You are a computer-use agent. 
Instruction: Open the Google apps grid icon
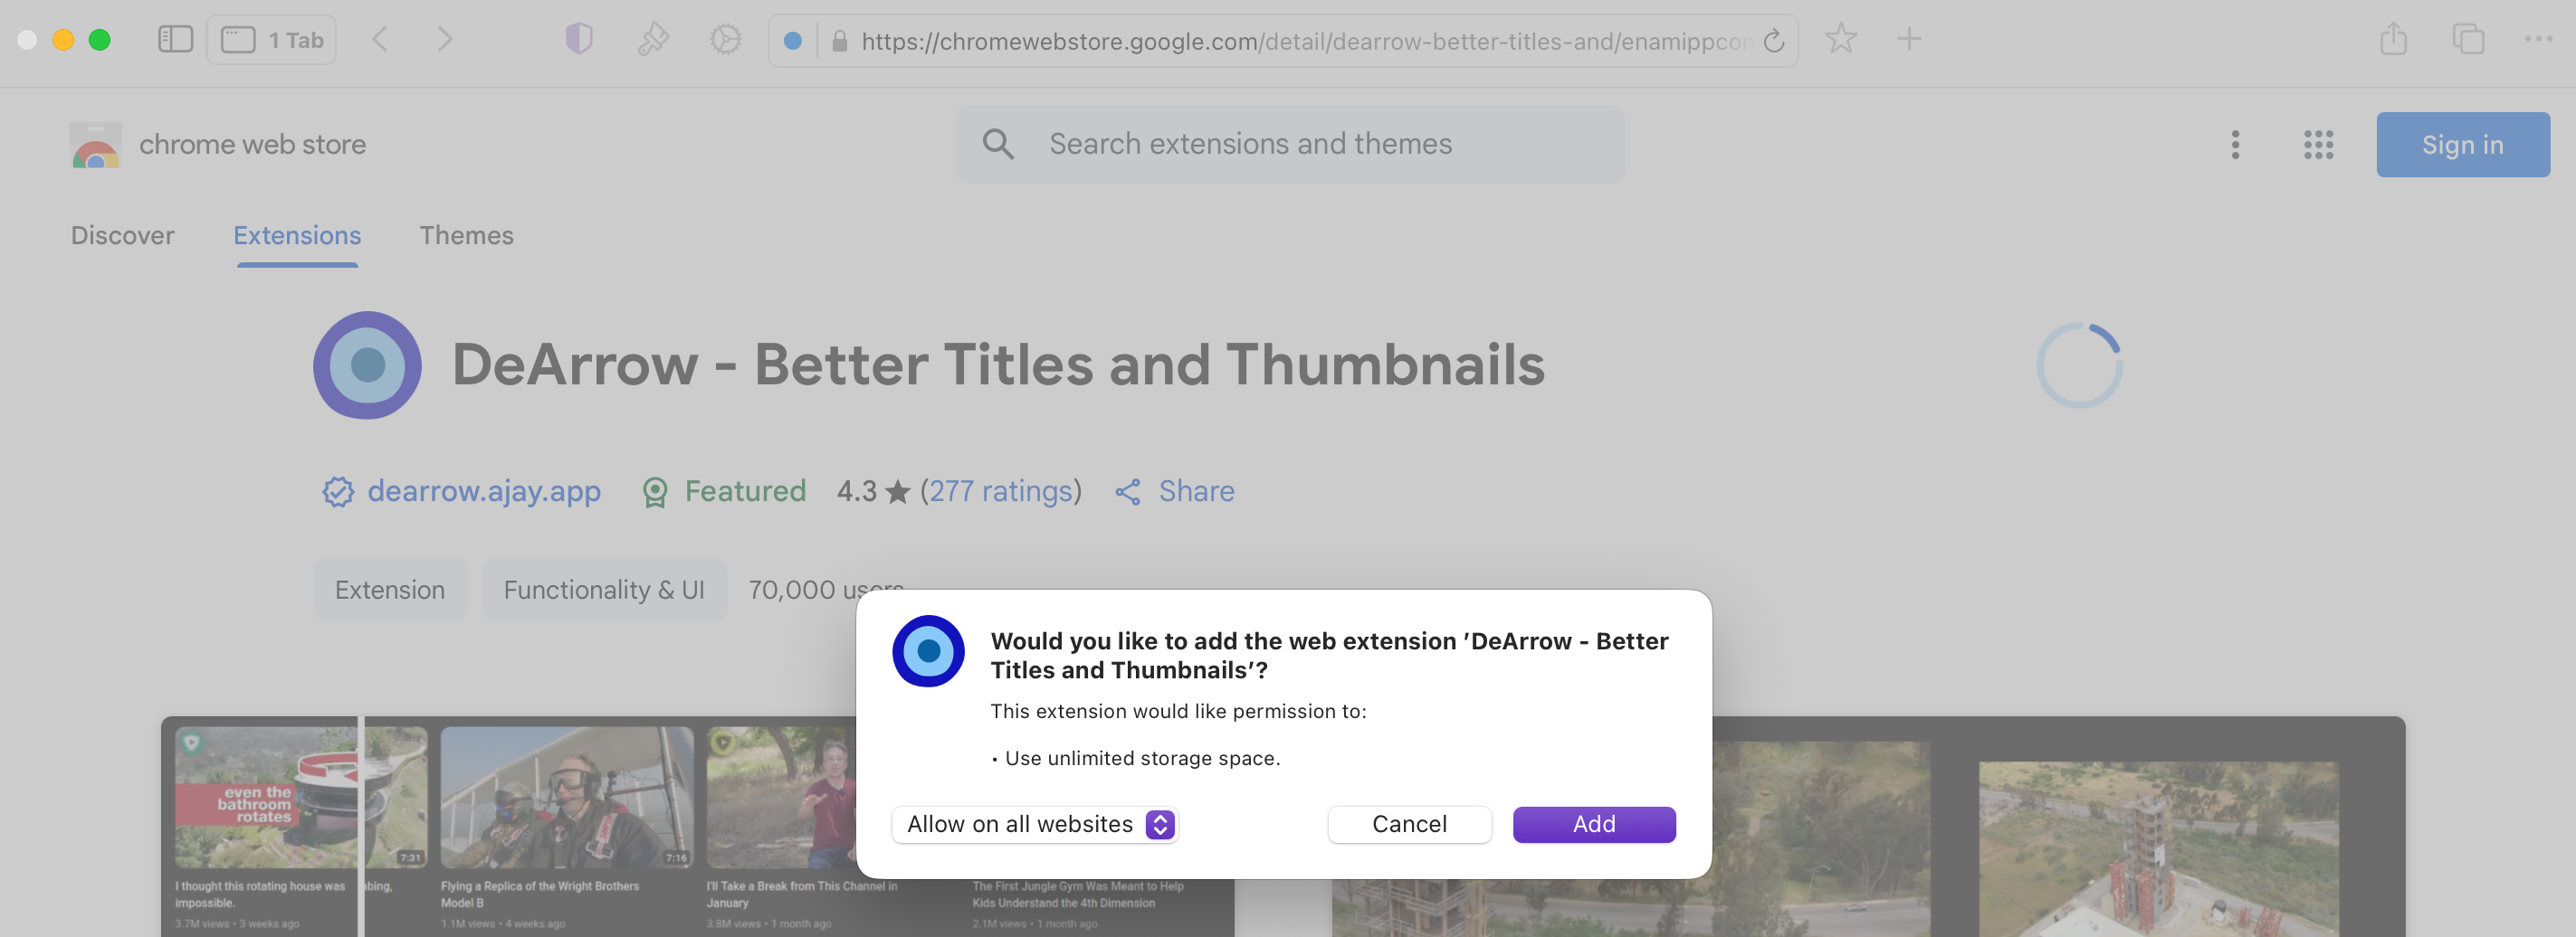click(2318, 145)
